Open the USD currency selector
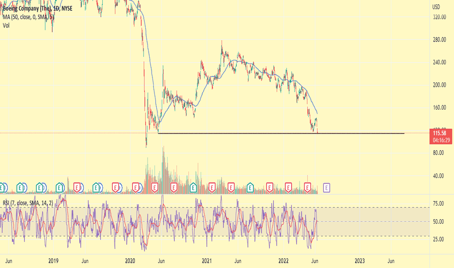The height and width of the screenshot is (268, 454). (x=436, y=7)
